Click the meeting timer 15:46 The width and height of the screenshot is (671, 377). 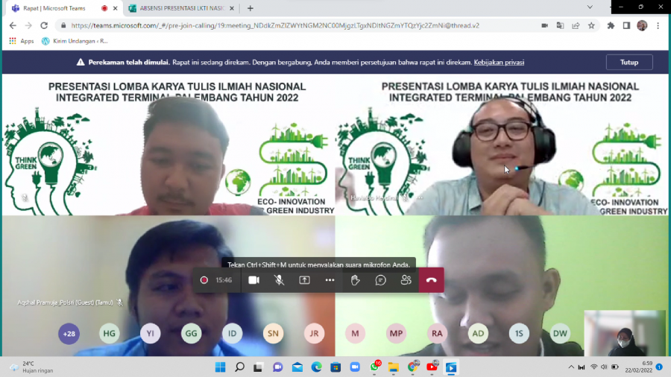pyautogui.click(x=224, y=280)
